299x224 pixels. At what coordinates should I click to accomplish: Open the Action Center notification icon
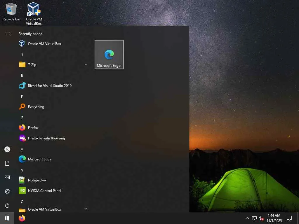point(289,218)
